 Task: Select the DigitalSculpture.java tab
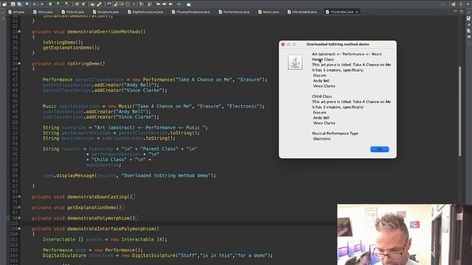click(x=145, y=12)
